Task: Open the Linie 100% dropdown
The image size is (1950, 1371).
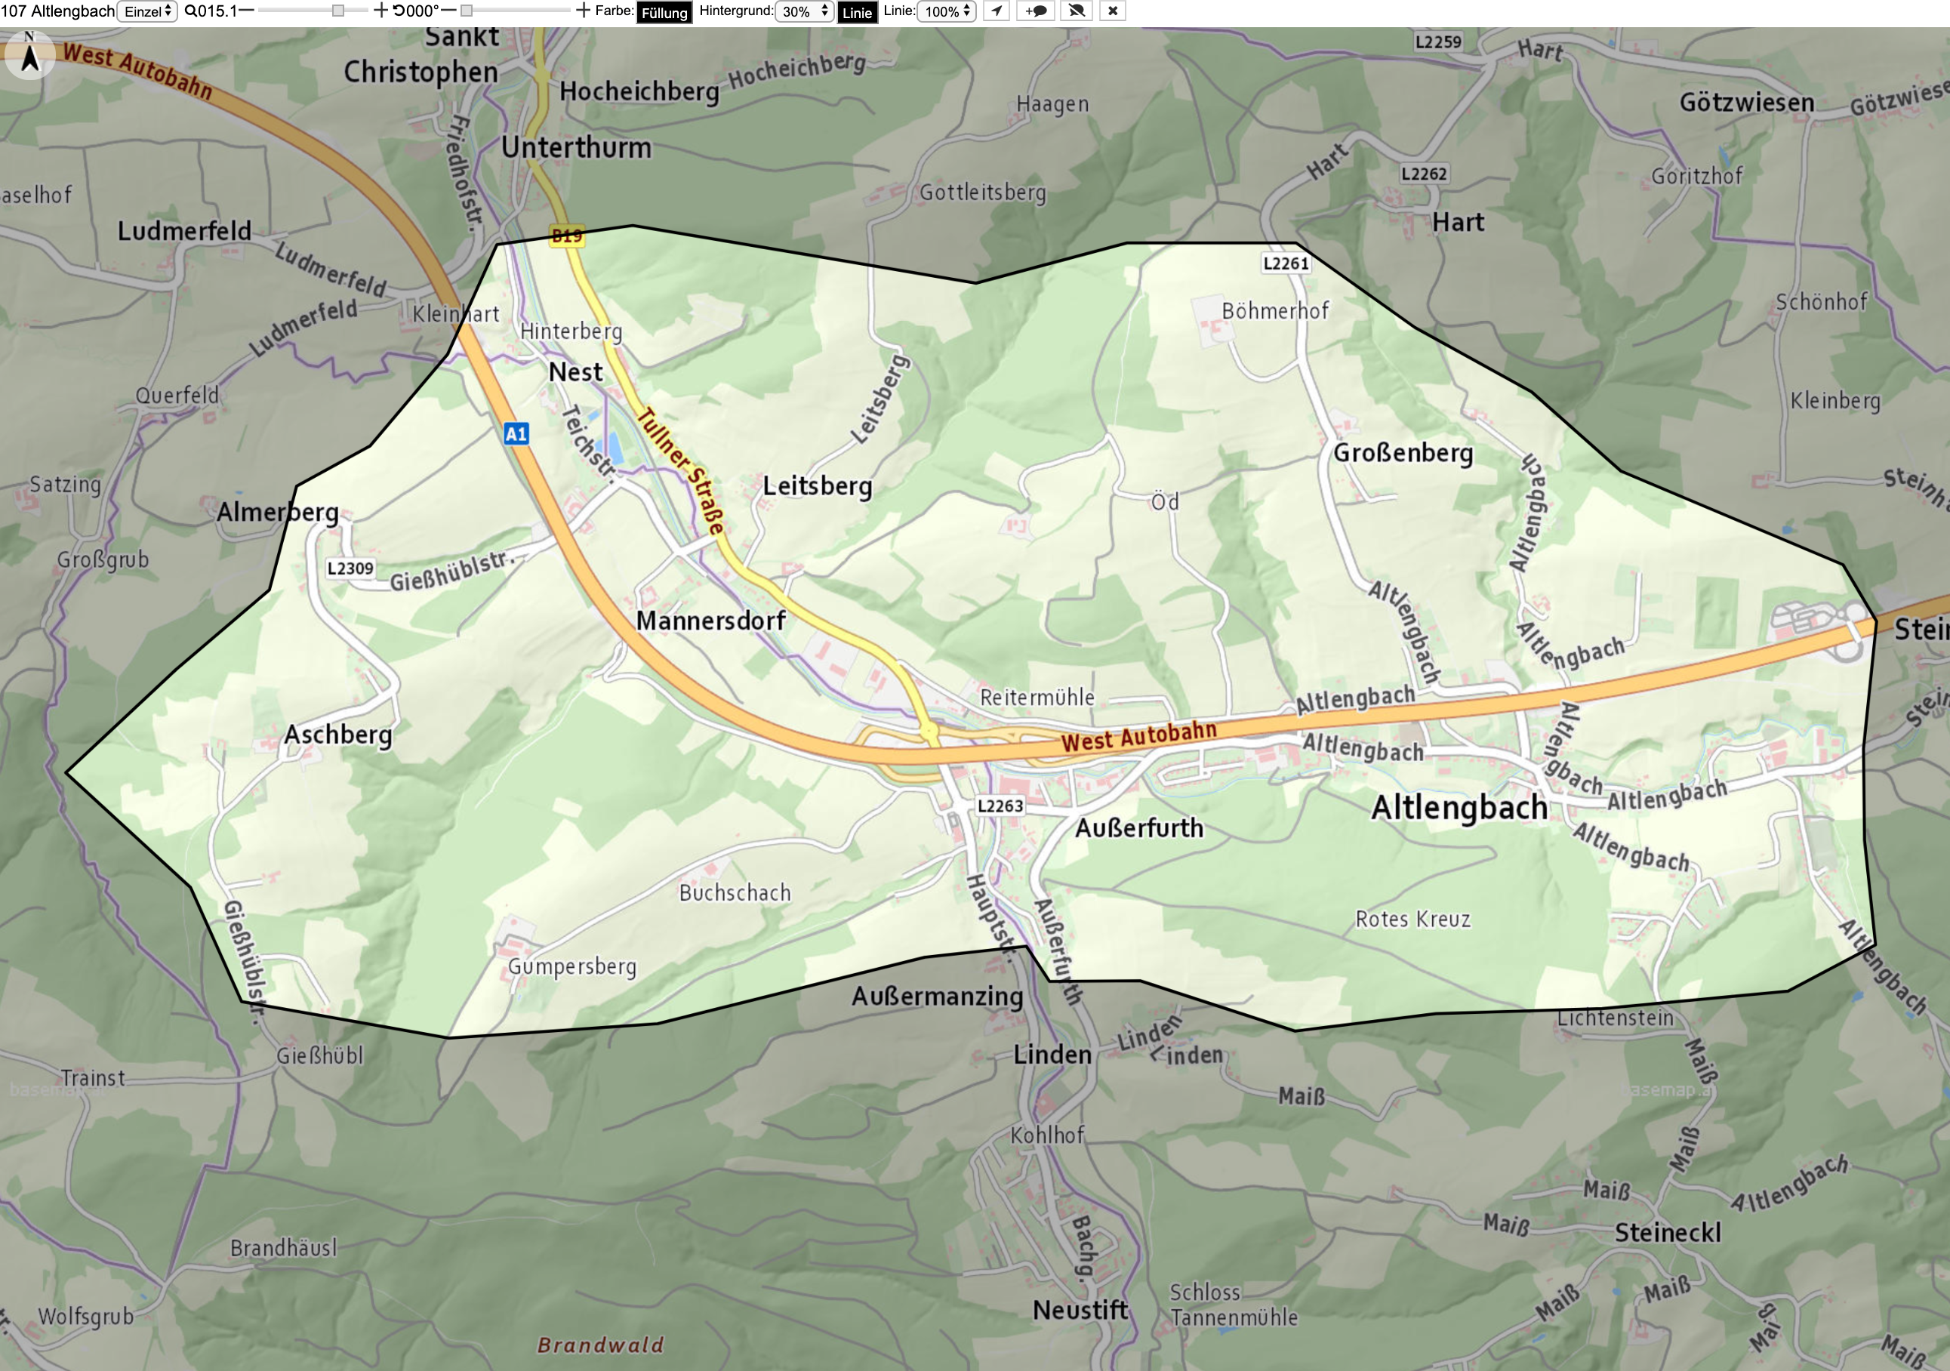Action: tap(947, 11)
